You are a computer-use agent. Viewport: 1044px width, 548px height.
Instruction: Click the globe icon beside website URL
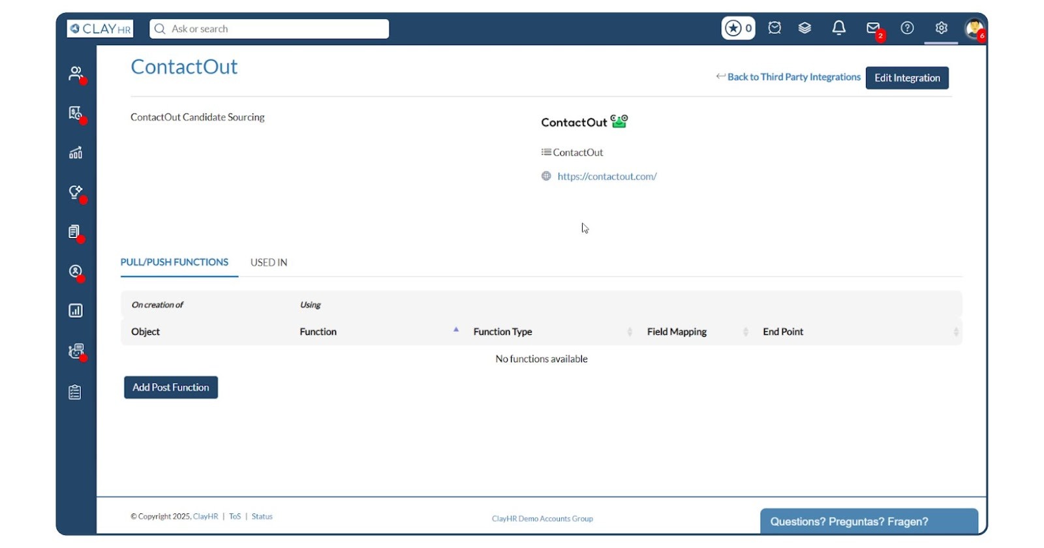click(546, 175)
